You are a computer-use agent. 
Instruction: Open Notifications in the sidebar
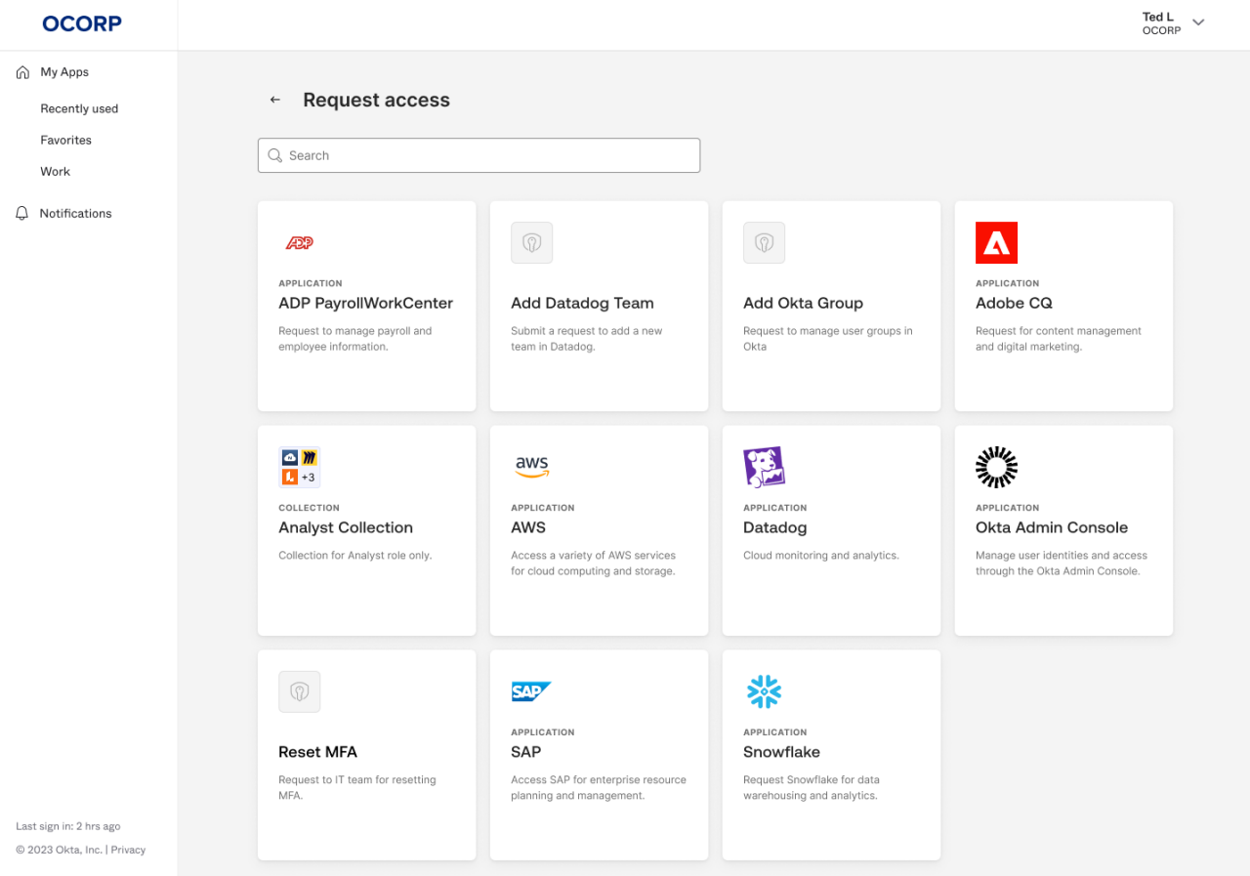click(x=75, y=213)
